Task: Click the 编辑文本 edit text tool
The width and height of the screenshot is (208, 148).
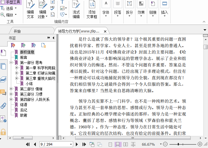Action: tap(30, 10)
